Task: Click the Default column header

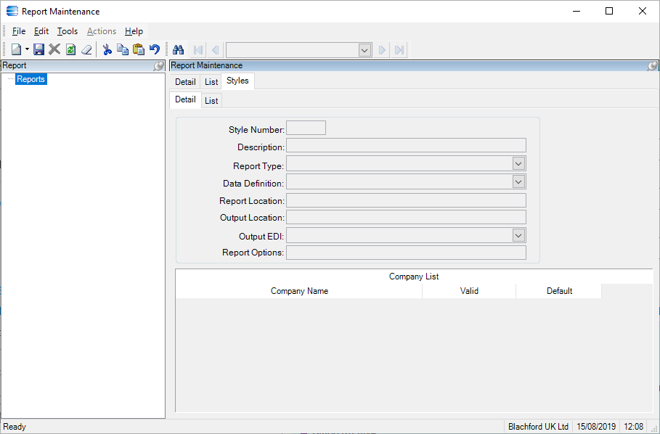Action: [559, 291]
